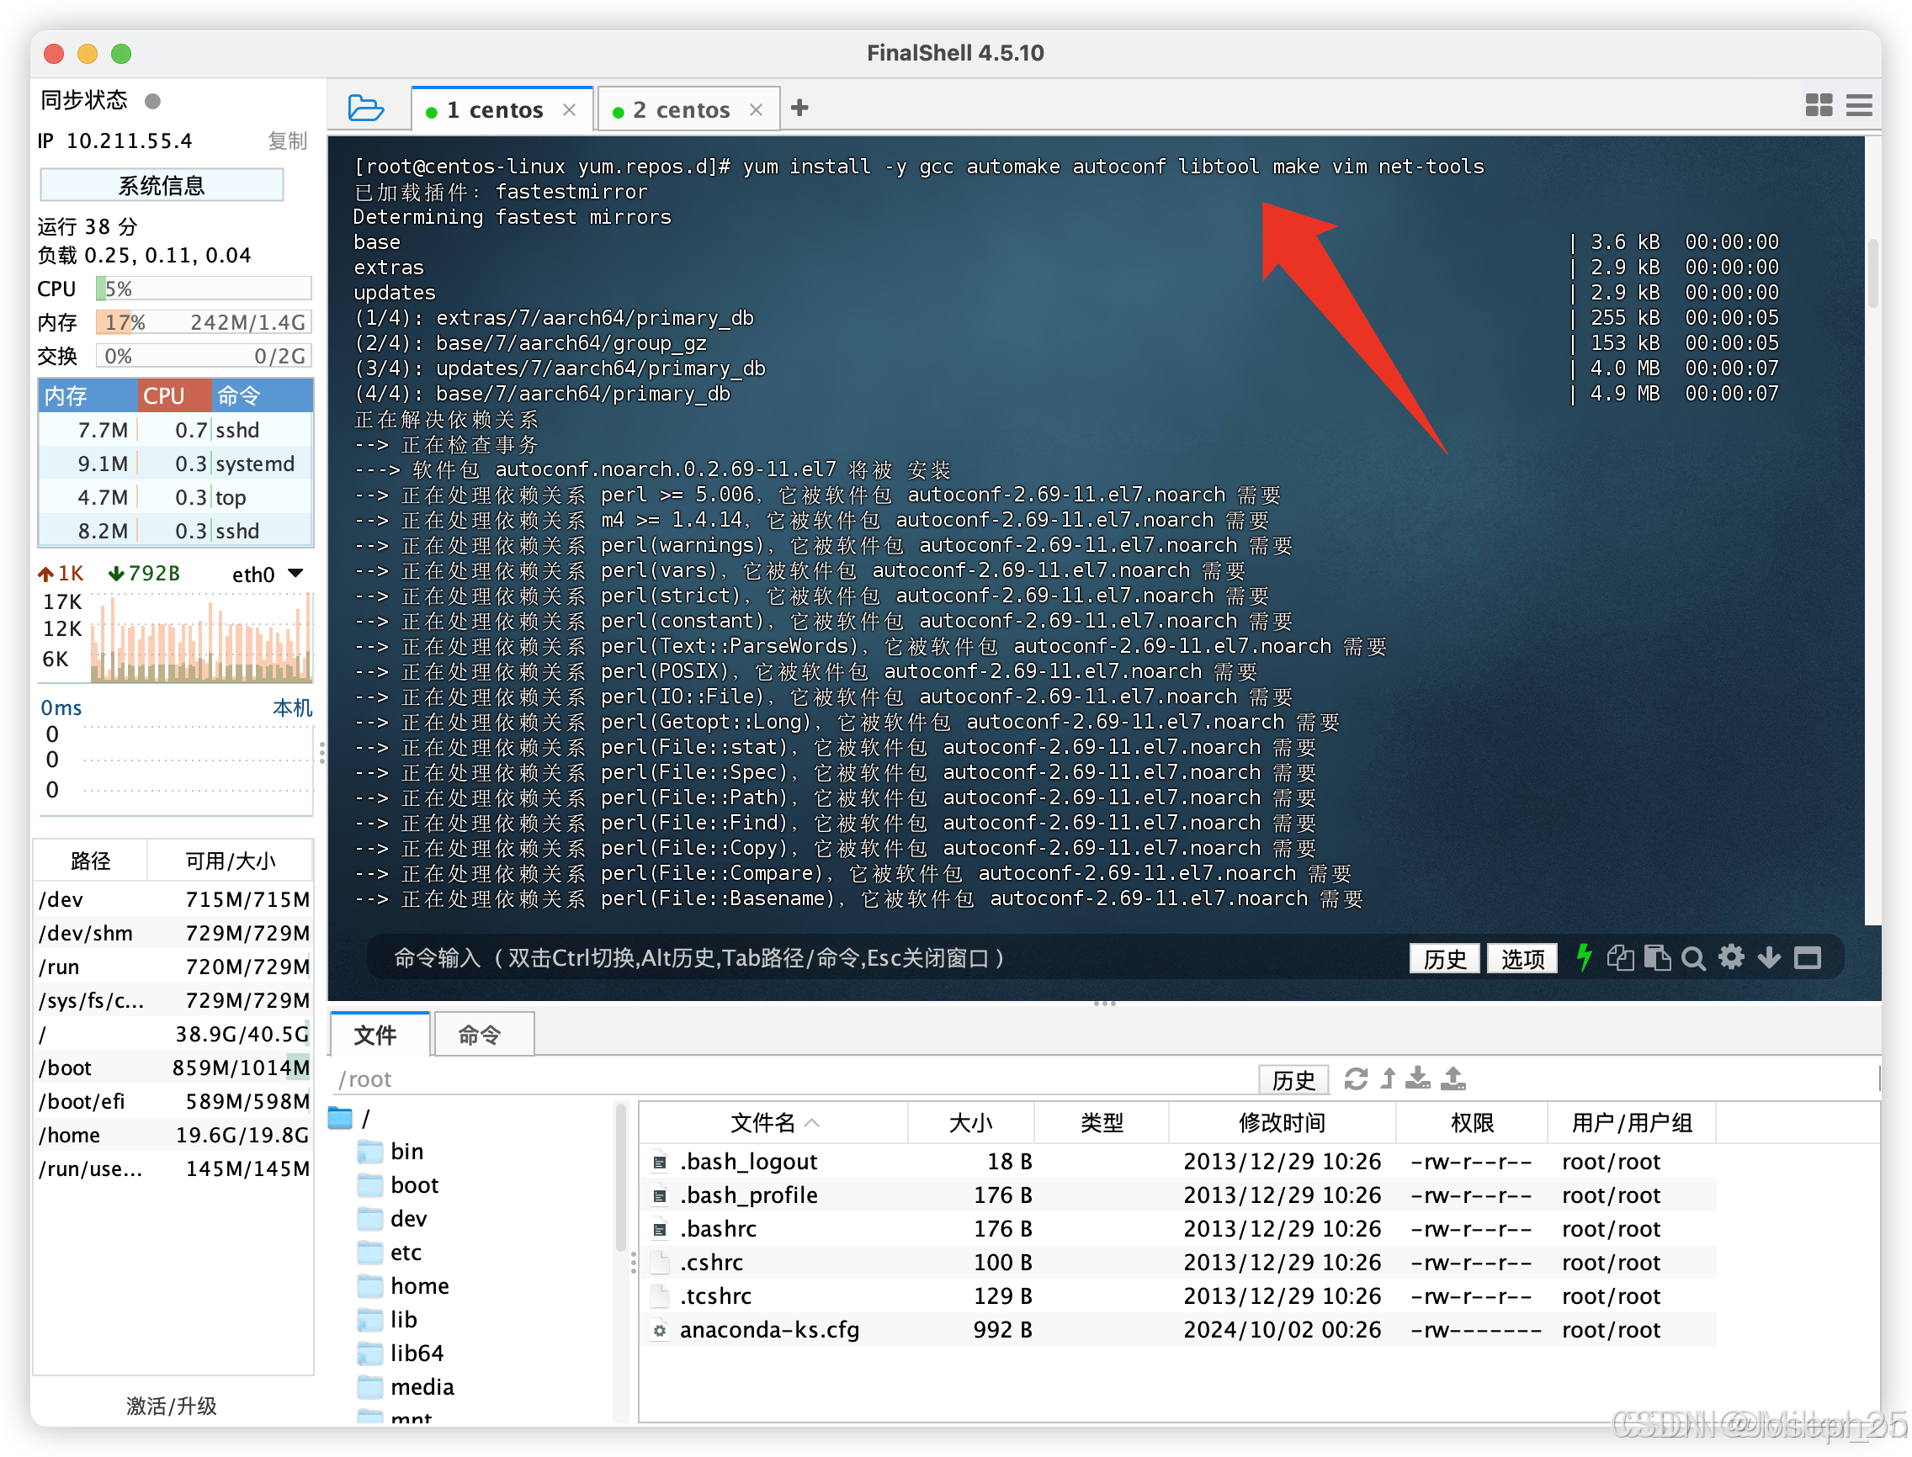1912x1457 pixels.
Task: Expand the bin folder in tree
Action: point(390,1152)
